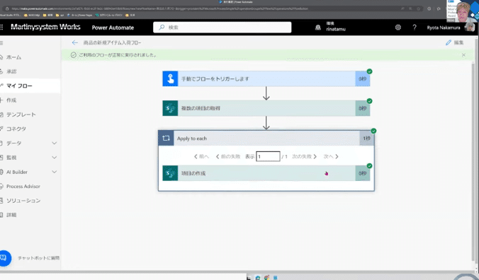Expand the AI Builder sidebar chevron
479x280 pixels.
click(54, 172)
